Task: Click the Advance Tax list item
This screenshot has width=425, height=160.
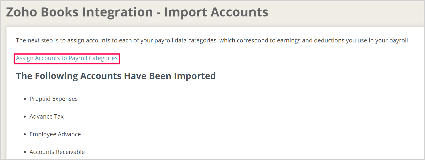Action: 47,116
